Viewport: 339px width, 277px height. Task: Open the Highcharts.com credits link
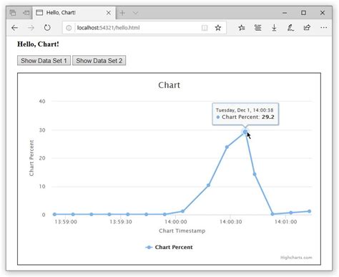click(x=296, y=258)
